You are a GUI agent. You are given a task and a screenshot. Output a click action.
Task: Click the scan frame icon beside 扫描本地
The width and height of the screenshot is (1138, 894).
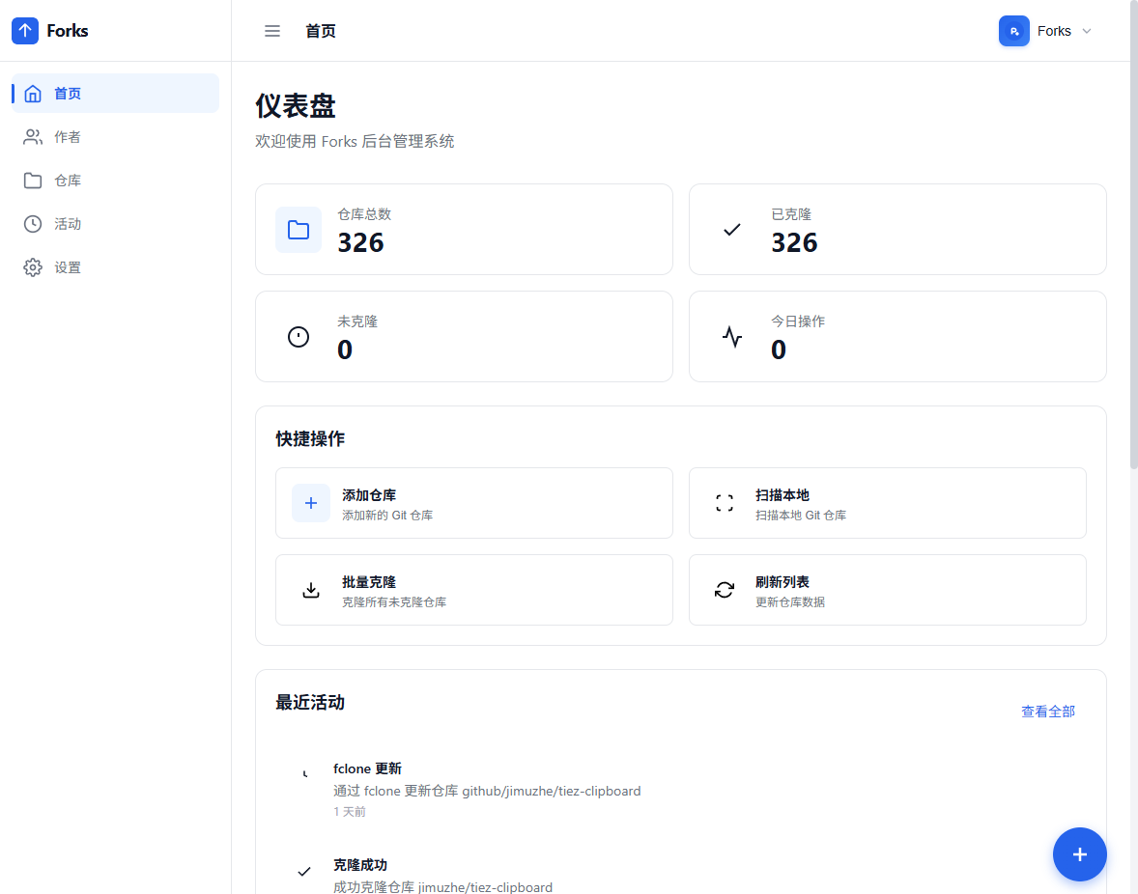pyautogui.click(x=725, y=503)
